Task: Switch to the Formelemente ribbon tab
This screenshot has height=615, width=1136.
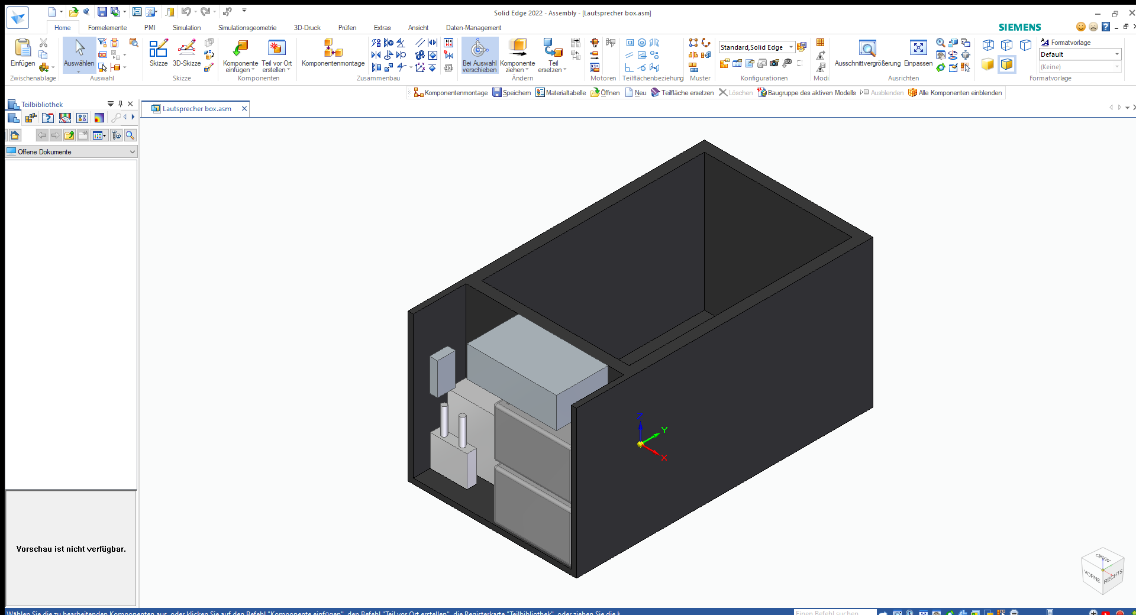Action: coord(107,28)
